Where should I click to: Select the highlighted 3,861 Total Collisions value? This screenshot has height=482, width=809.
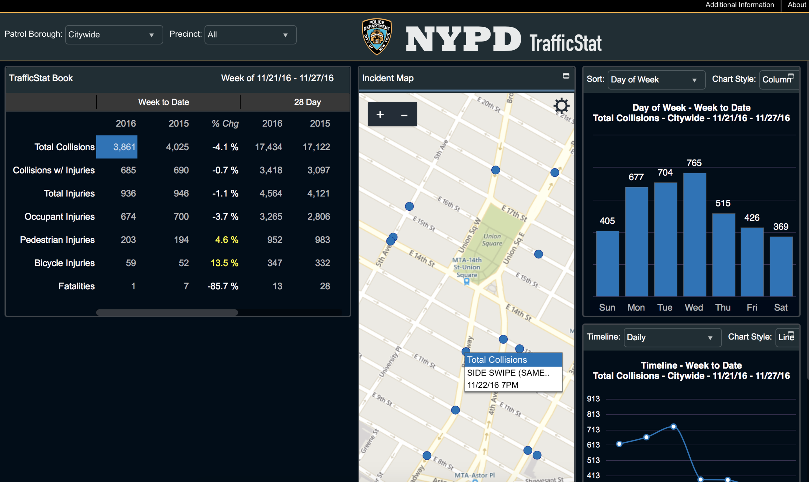pos(117,147)
